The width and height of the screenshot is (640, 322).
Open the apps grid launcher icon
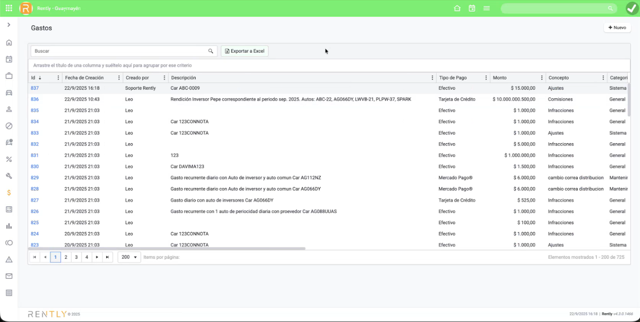pyautogui.click(x=9, y=8)
